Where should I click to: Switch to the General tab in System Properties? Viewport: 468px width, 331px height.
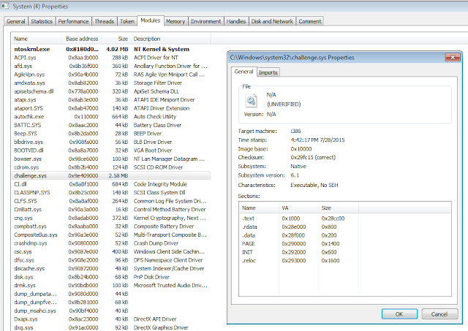click(x=15, y=21)
